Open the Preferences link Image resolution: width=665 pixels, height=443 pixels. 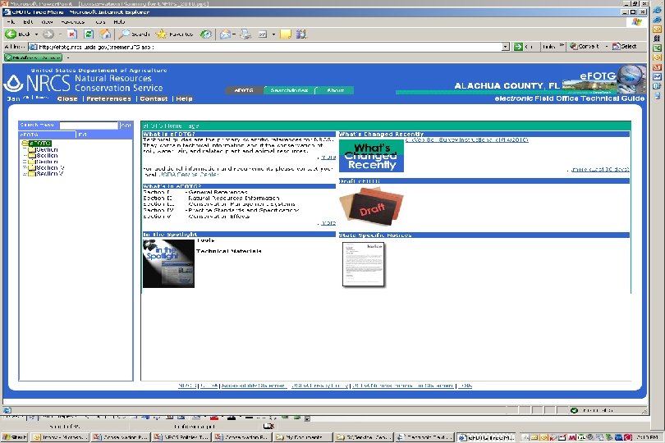tap(108, 98)
